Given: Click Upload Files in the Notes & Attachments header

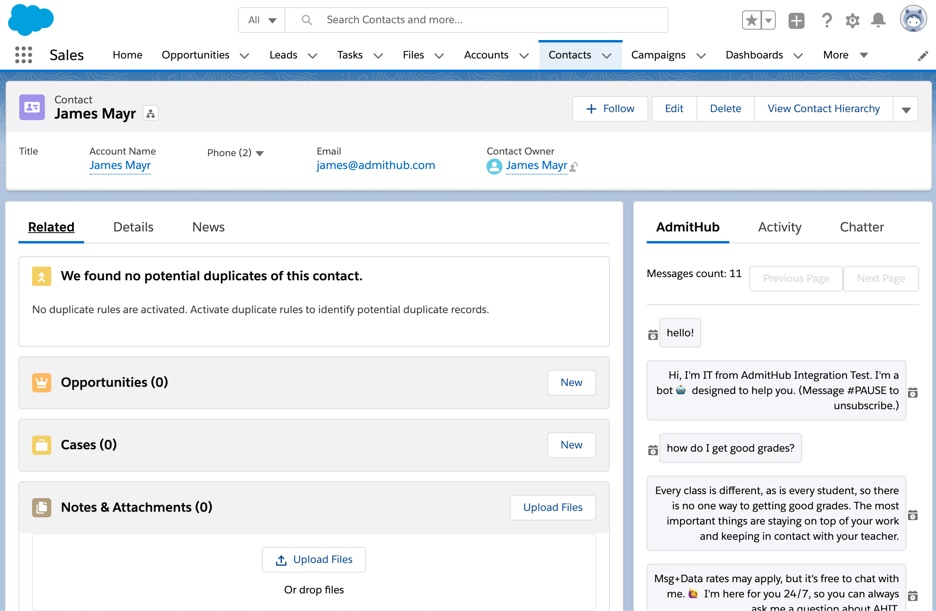Looking at the screenshot, I should (553, 507).
